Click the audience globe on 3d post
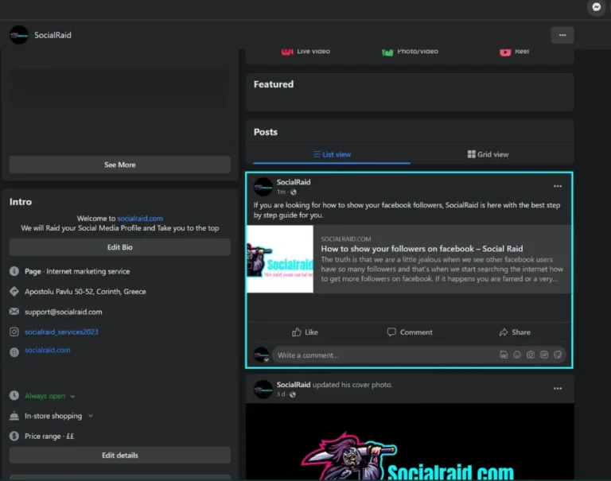 coord(293,394)
